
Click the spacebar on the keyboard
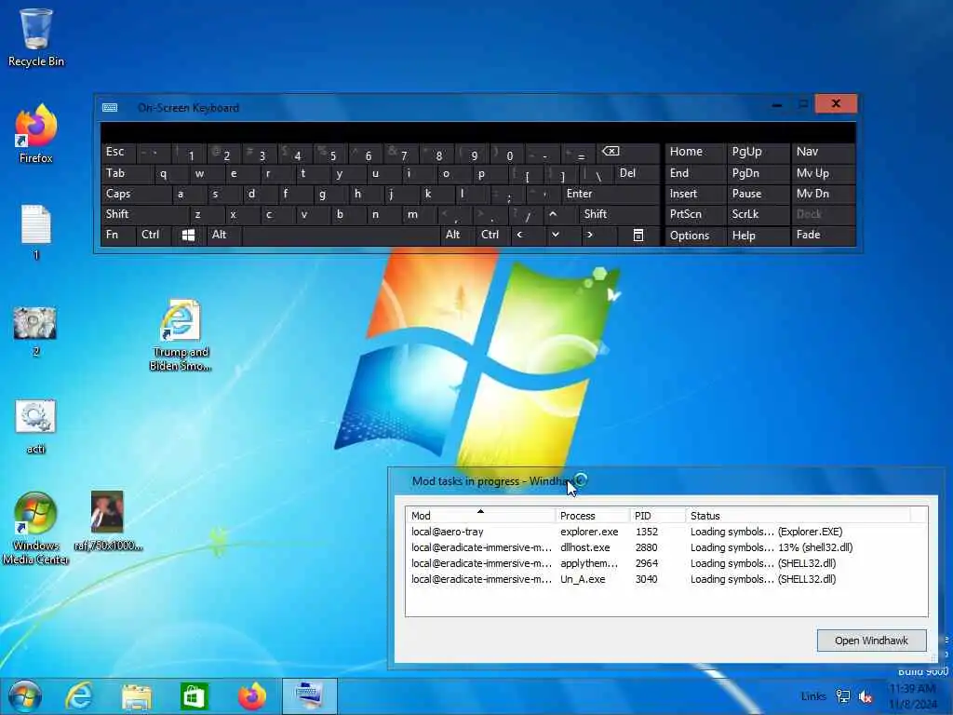341,236
